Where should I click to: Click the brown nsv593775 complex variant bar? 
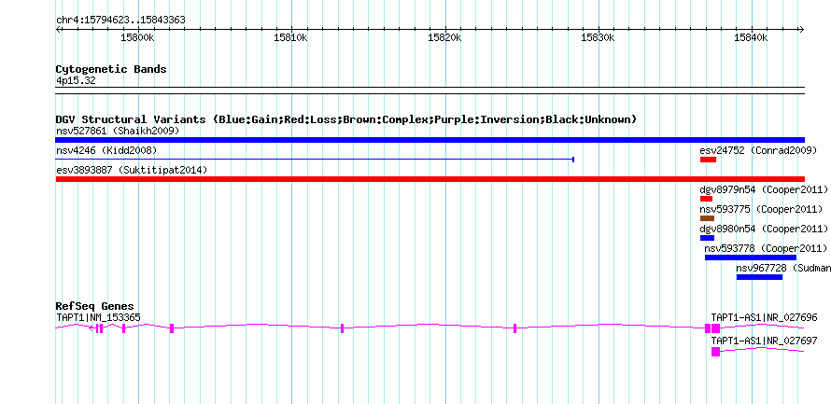707,218
